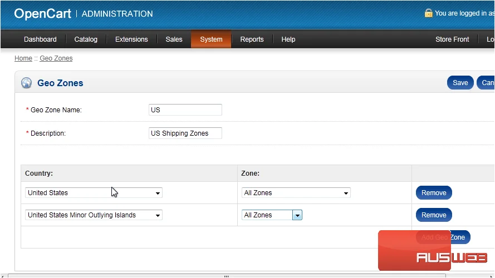Open the Dashboard menu

click(x=40, y=39)
